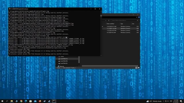This screenshot has width=184, height=103.
Task: Launch Firefox from the taskbar
Action: (x=40, y=101)
